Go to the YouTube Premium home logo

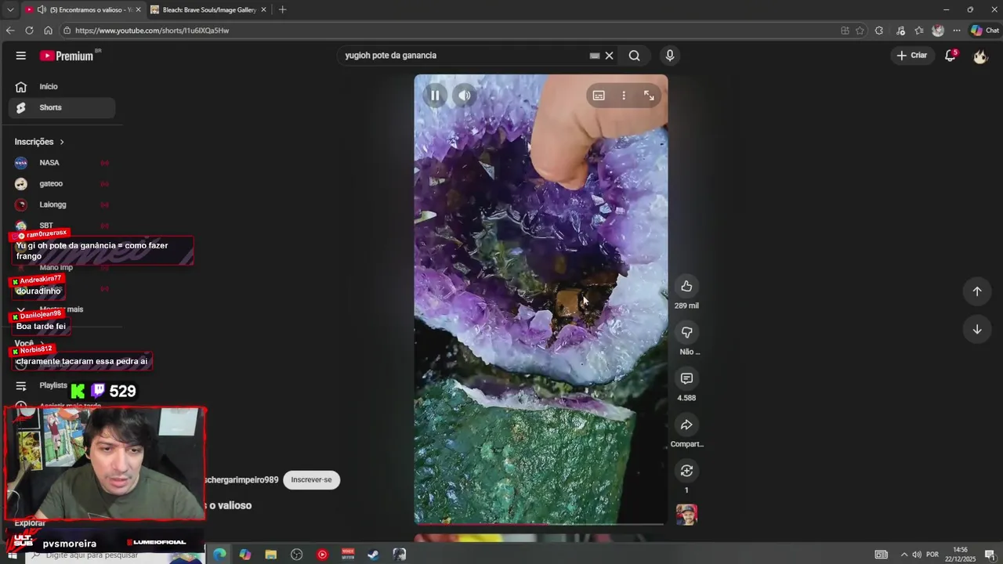coord(67,56)
